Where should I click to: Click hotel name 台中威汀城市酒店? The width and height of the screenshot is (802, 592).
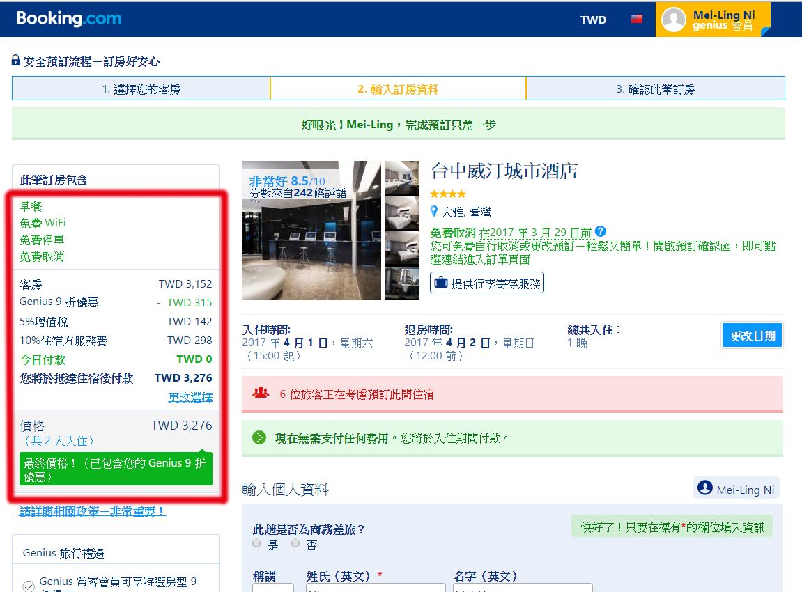click(x=504, y=171)
